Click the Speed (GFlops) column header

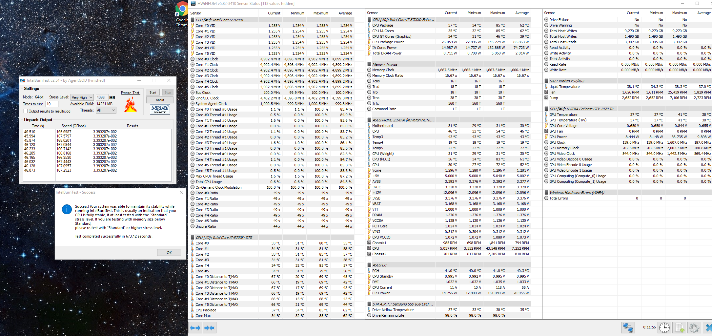tap(73, 126)
